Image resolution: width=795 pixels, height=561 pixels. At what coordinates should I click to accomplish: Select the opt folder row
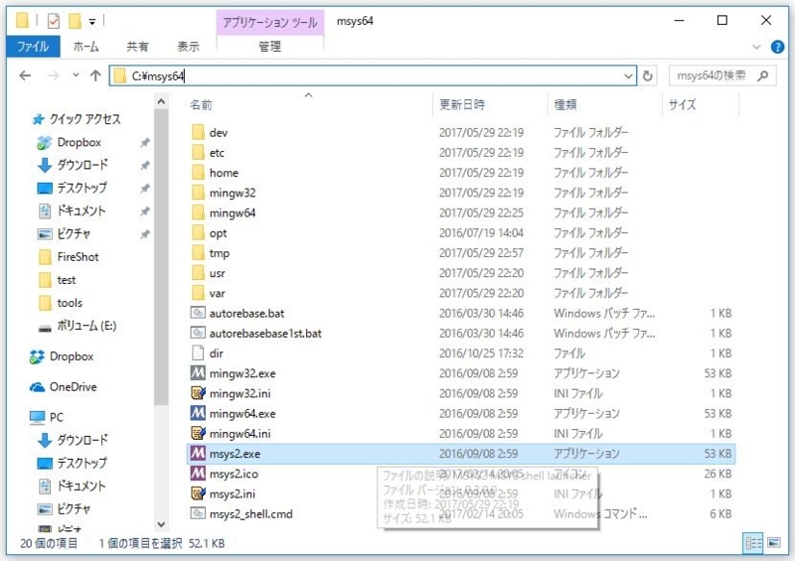(460, 232)
